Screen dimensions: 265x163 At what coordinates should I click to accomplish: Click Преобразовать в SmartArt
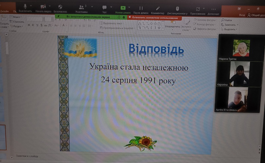point(118,28)
